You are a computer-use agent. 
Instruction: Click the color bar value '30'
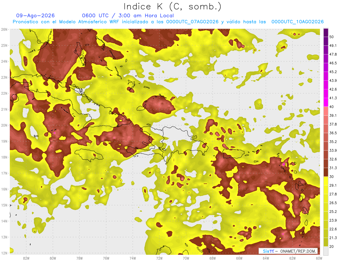coord(332,177)
